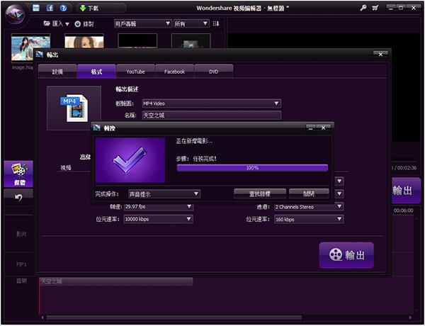Open the user album dropdown

tap(142, 24)
